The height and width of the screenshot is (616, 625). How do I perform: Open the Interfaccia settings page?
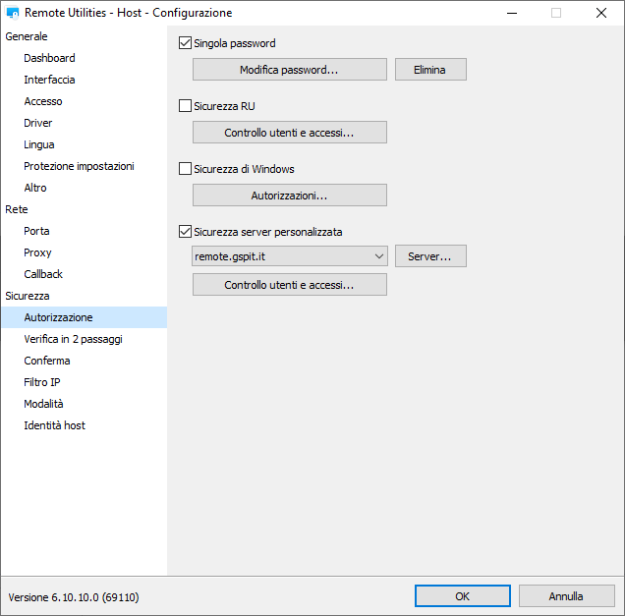[49, 80]
